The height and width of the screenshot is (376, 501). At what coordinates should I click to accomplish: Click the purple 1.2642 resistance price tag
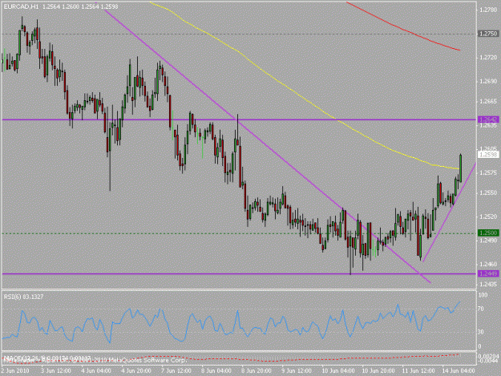click(488, 119)
